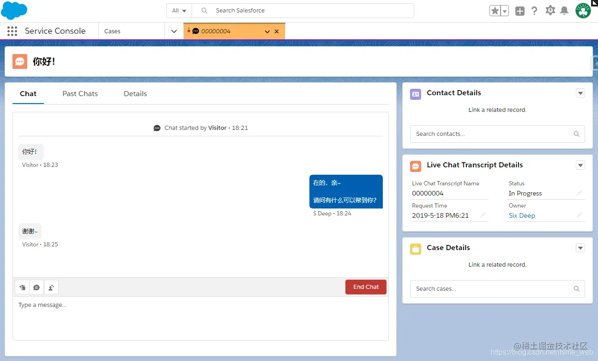Click the speech bubble icon beside Chat started
Viewport: 598px width, 361px height.
tap(157, 128)
